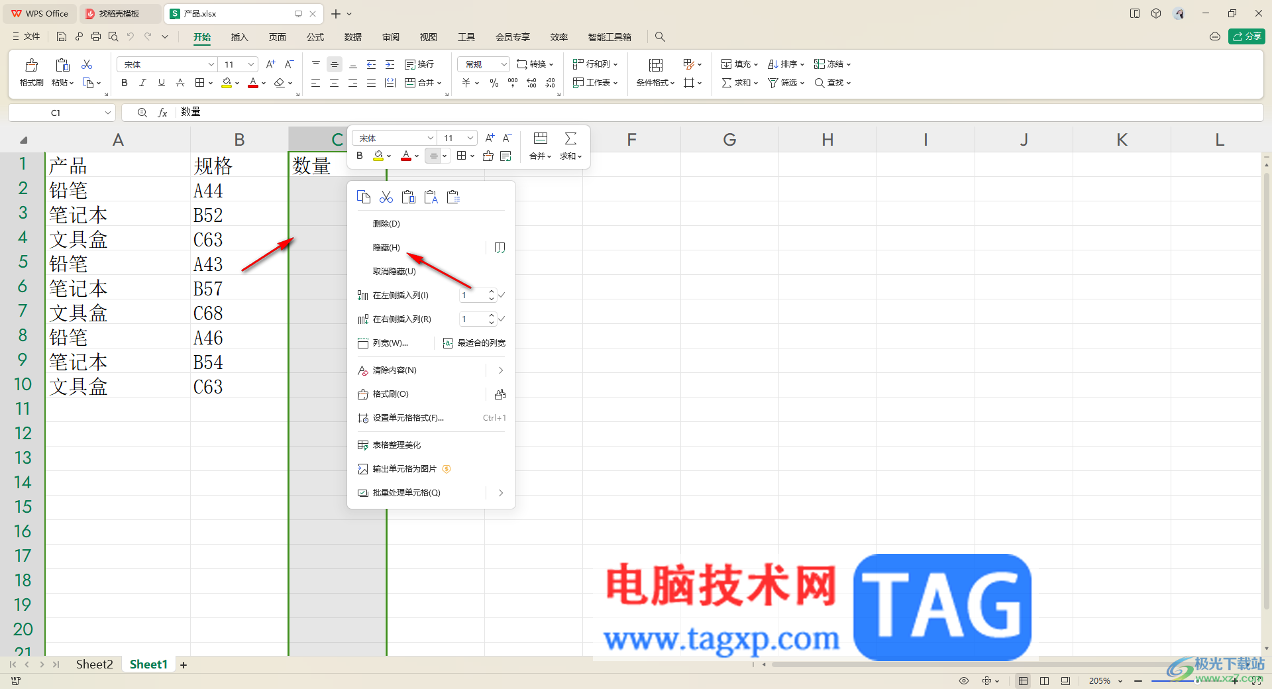Click the 筛选 filter button
This screenshot has width=1272, height=689.
click(786, 83)
